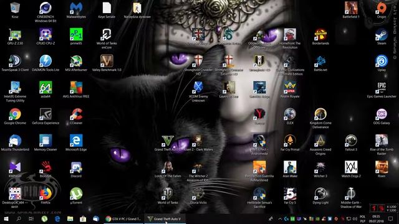
Task: Open XCOM Enemy Unknown shortcut
Action: coord(198,91)
